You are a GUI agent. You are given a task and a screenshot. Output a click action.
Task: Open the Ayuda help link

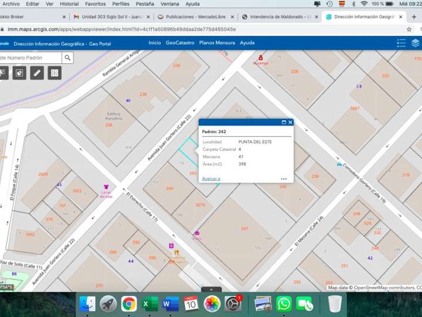pyautogui.click(x=247, y=43)
